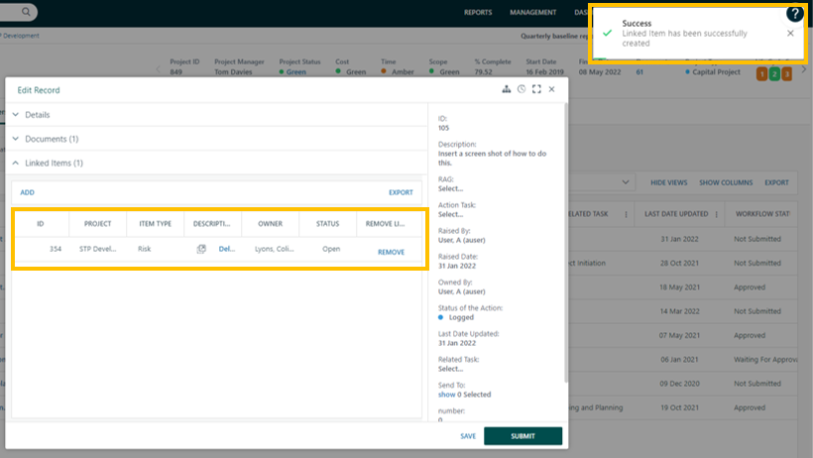Screen dimensions: 813x458
Task: Close the Edit Record dialog
Action: pos(551,89)
